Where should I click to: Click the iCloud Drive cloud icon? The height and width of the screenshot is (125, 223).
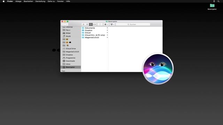point(64,49)
